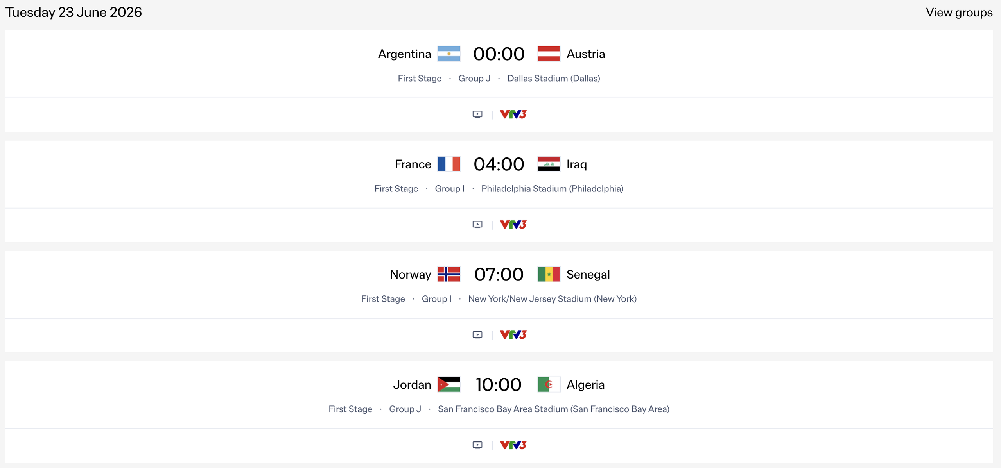Click the YouTube icon under Norway vs Senegal

[x=477, y=334]
